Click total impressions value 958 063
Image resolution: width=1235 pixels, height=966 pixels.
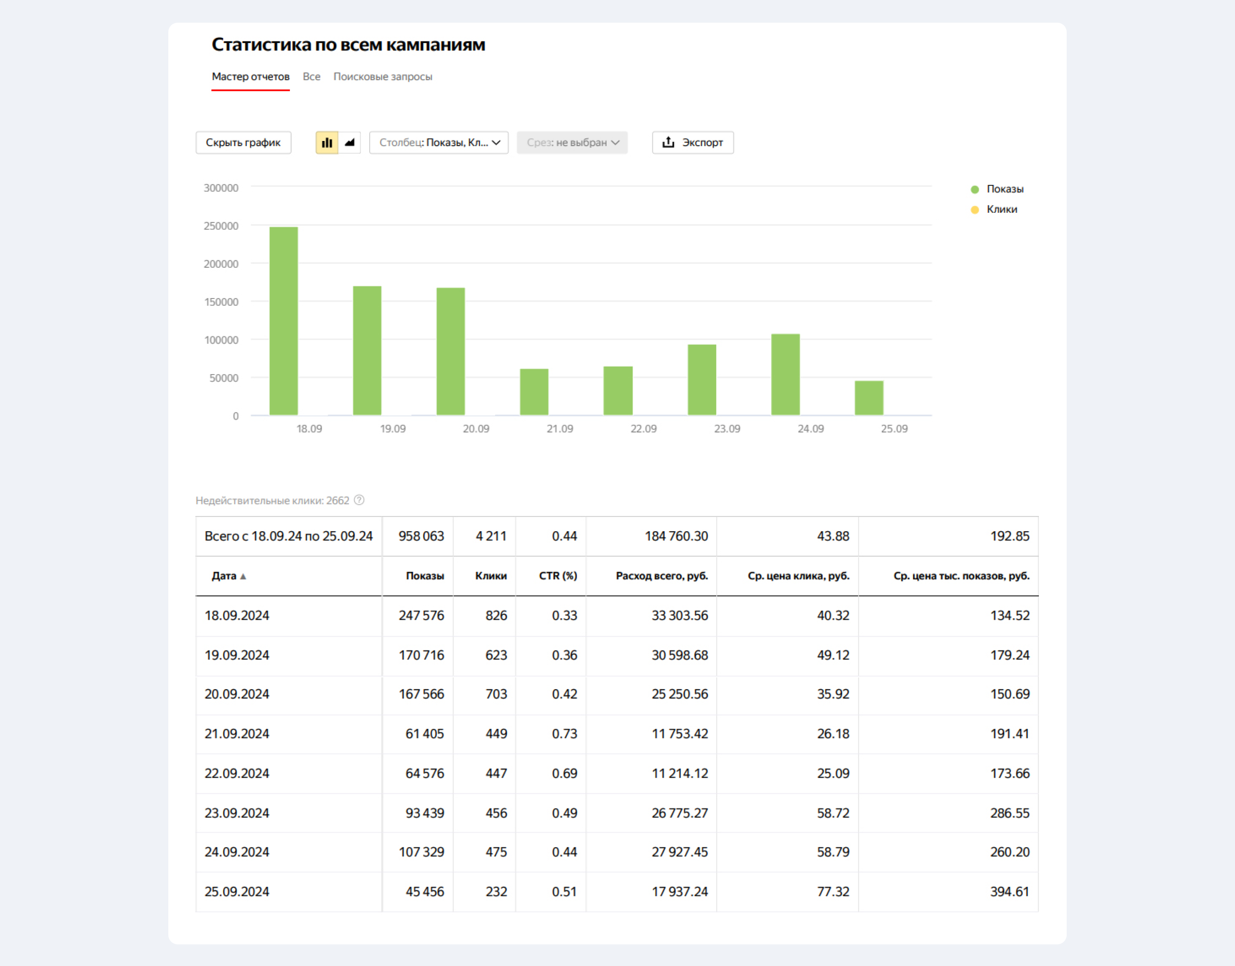(421, 536)
